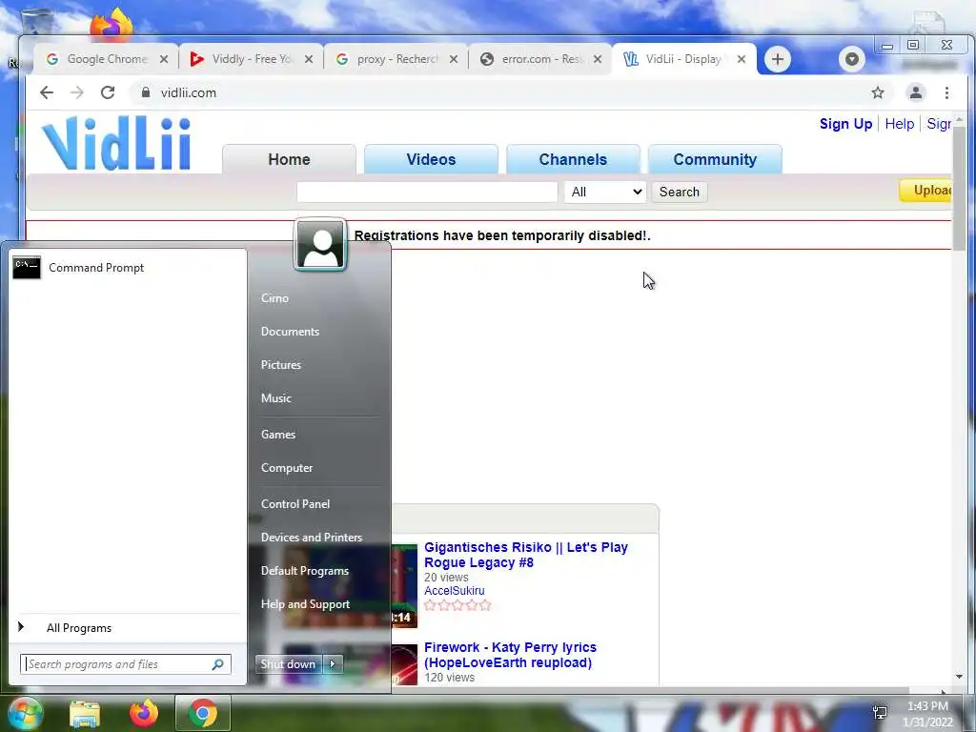Expand the Shut down options arrow

[x=333, y=664]
